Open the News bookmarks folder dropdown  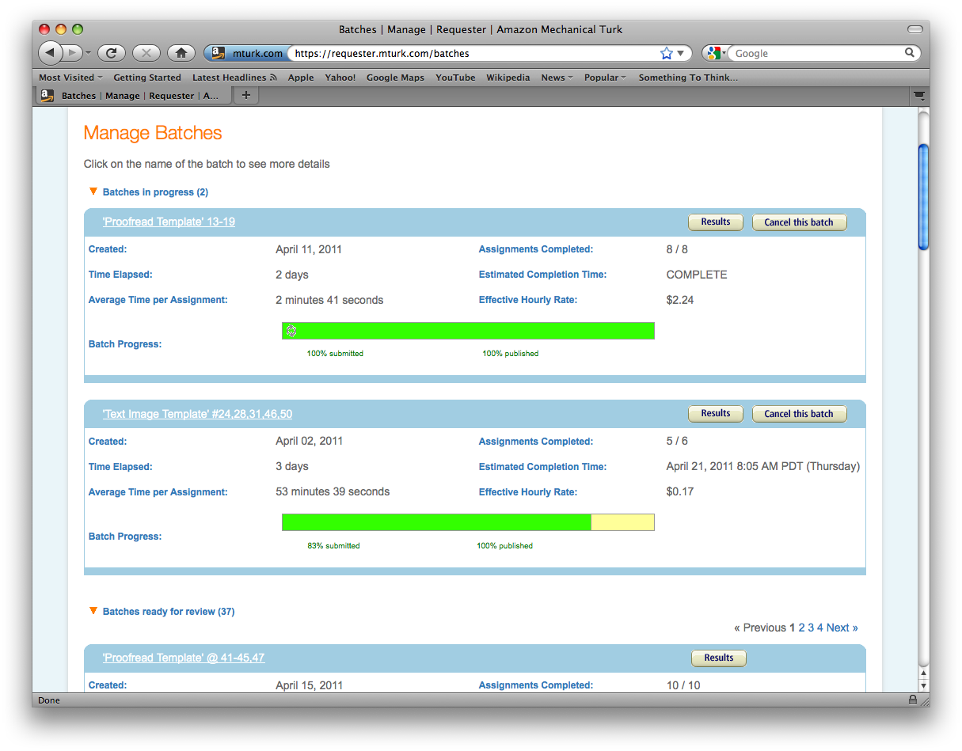pos(557,78)
